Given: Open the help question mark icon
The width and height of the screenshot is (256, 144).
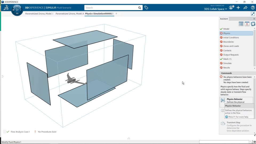Looking at the screenshot, I should [x=253, y=7].
